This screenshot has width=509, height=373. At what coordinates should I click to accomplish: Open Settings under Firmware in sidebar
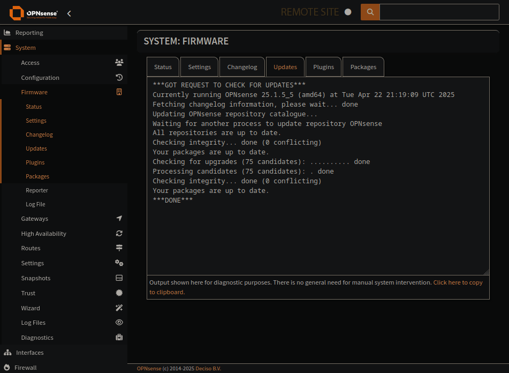(36, 121)
